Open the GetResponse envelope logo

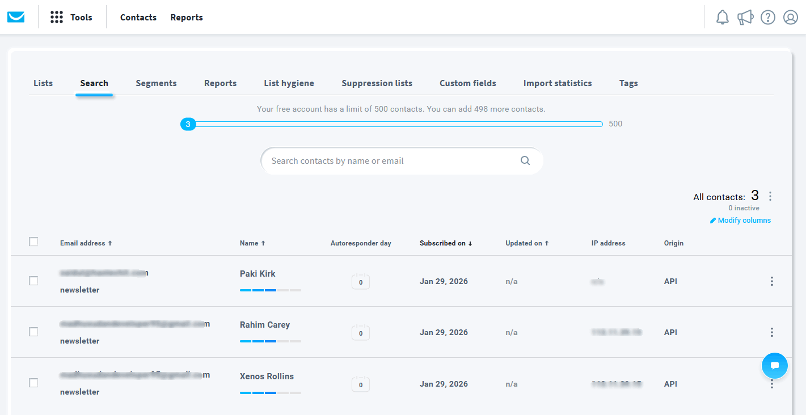15,16
